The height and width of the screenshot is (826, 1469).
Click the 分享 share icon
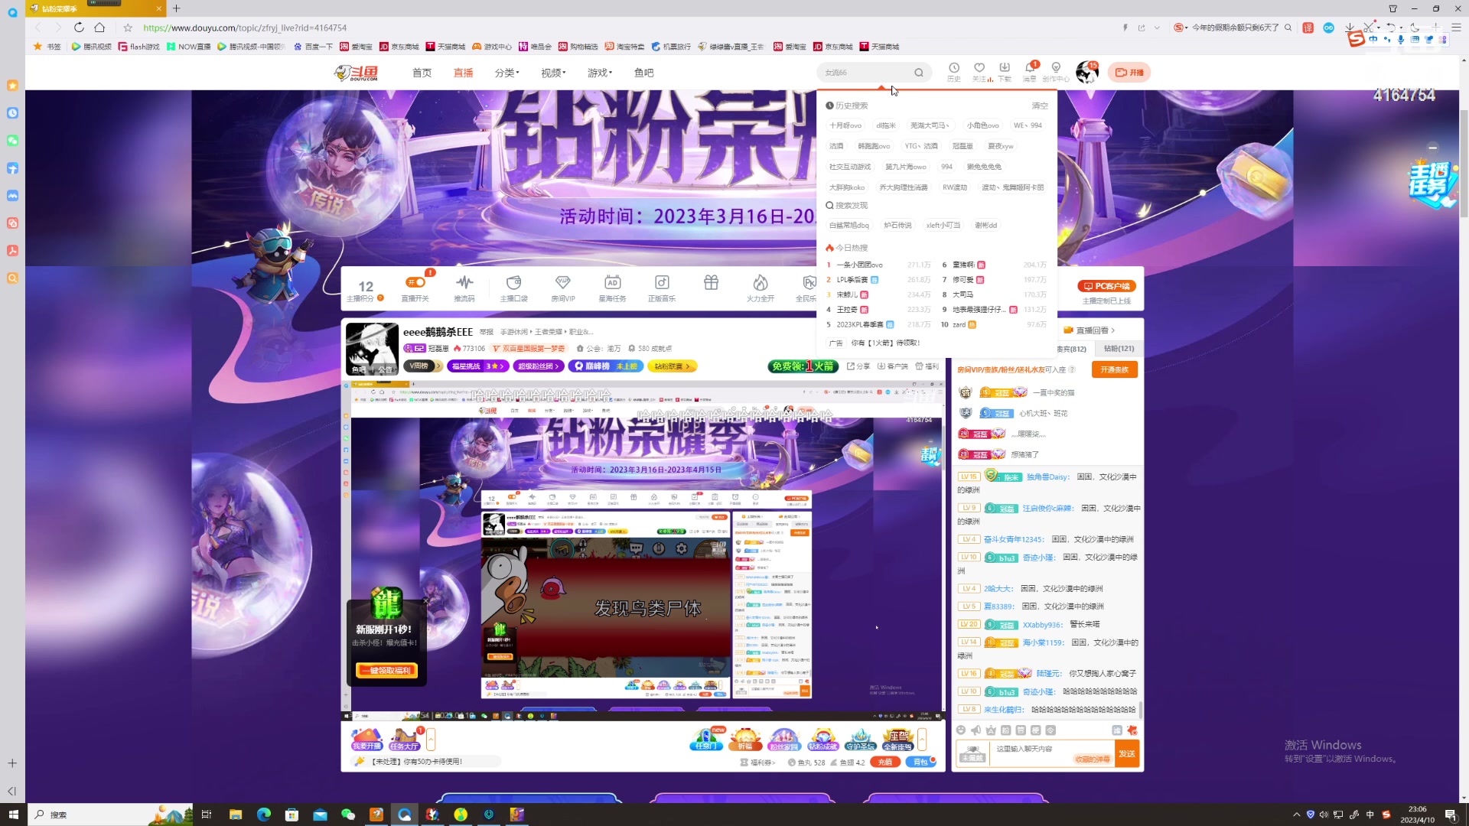click(858, 366)
